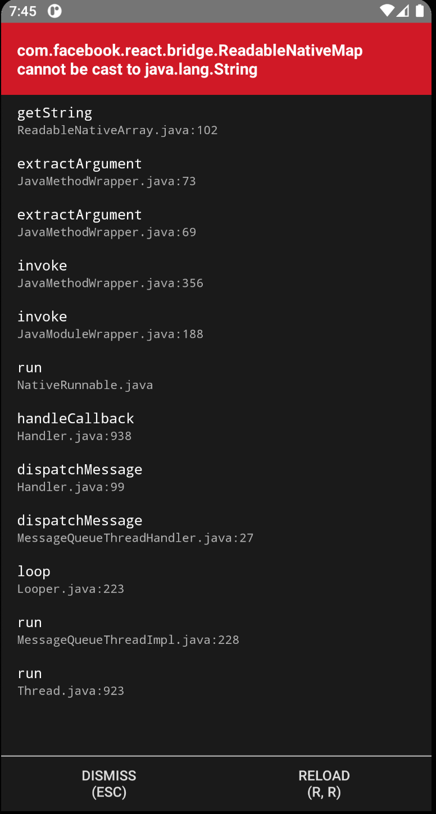Tap the RELOAD (R, R) button

click(x=324, y=784)
